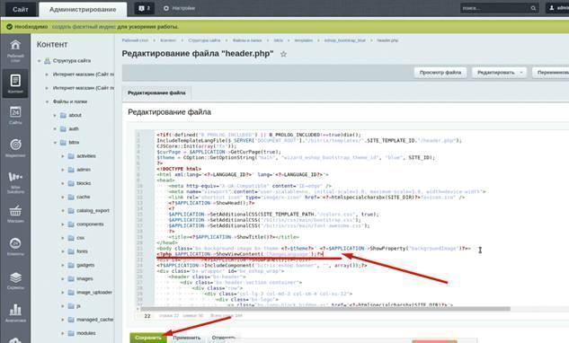Screen dimensions: 569x343
Task: Add header.php page to favorites with star
Action: pos(283,54)
